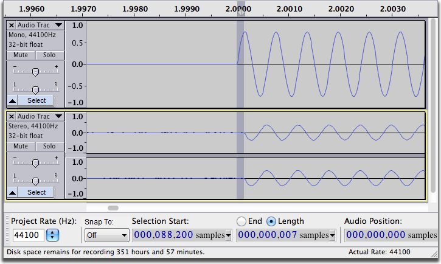Click the 1.9970 mark on timeline ruler
The height and width of the screenshot is (264, 441).
(x=83, y=9)
